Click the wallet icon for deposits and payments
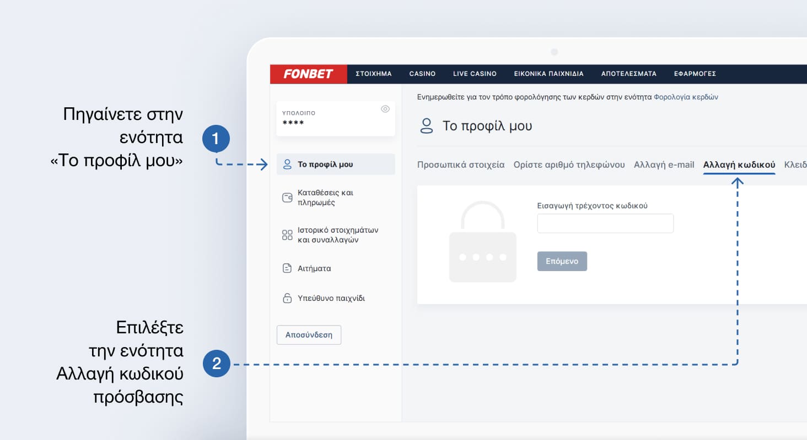807x440 pixels. click(287, 198)
